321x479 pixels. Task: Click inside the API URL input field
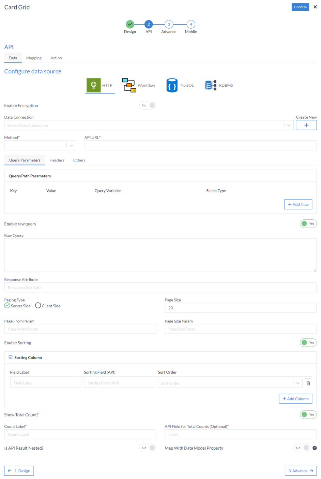click(200, 145)
